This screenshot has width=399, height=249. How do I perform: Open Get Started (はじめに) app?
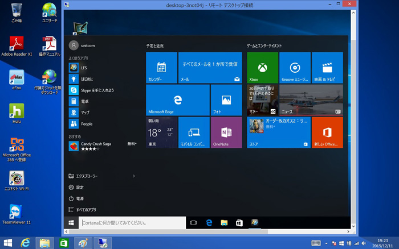click(102, 79)
